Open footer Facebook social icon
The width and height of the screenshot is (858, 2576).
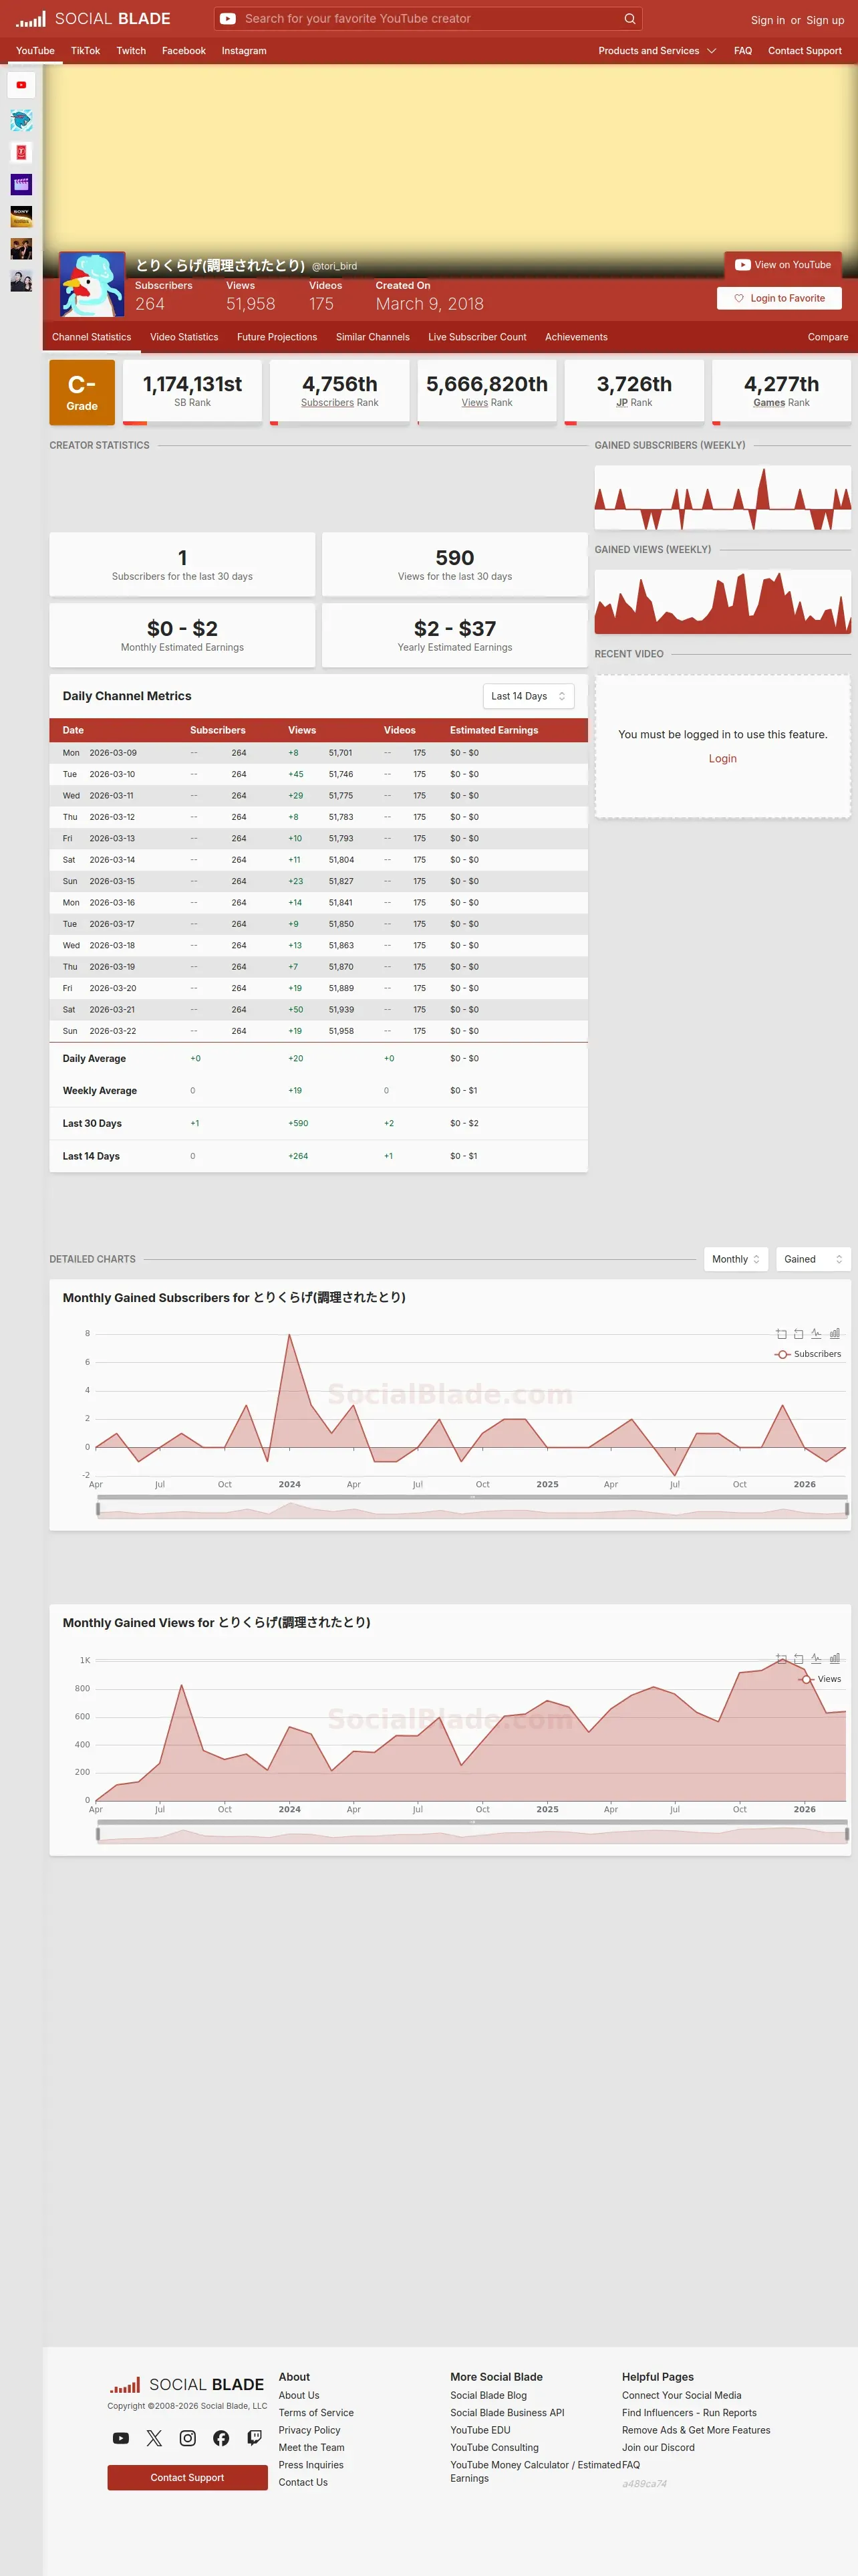click(221, 2438)
